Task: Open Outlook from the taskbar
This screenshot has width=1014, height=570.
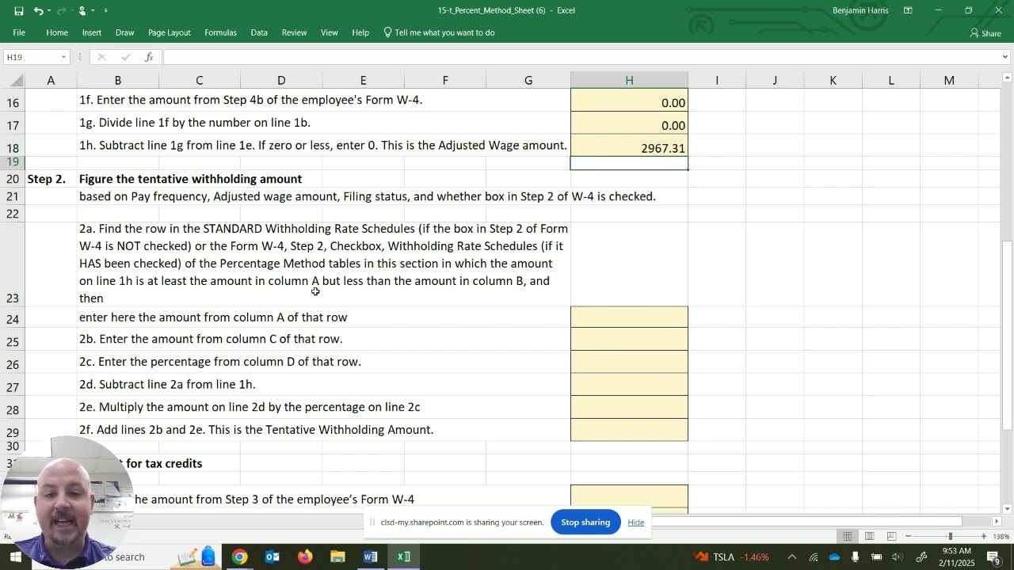Action: point(273,557)
